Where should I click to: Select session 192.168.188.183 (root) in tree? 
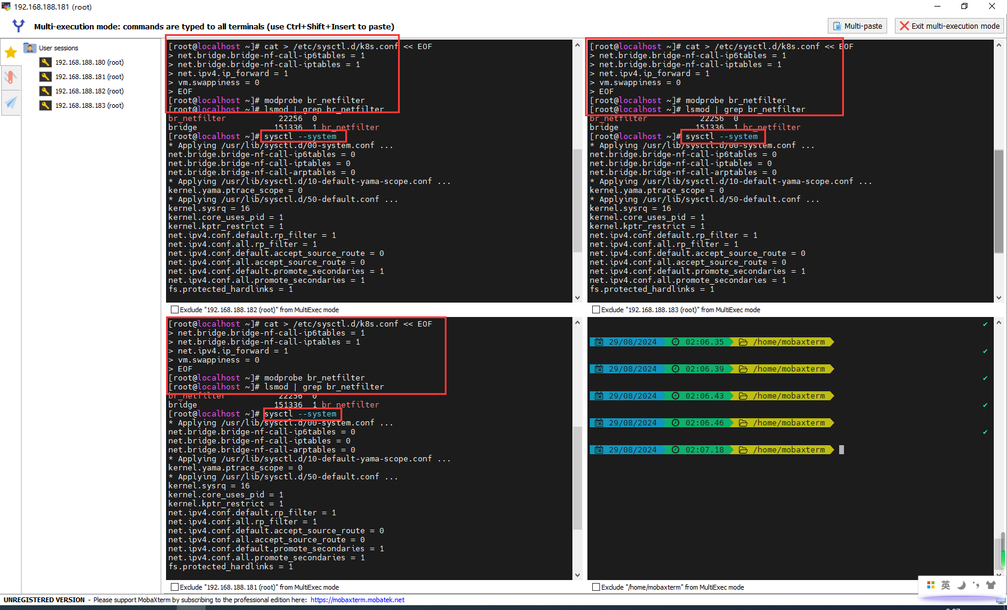tap(89, 105)
